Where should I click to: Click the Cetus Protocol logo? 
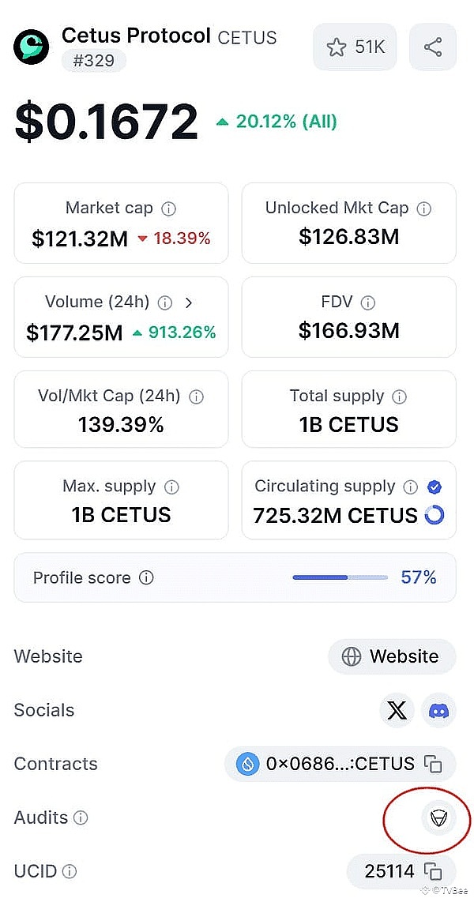pyautogui.click(x=32, y=47)
